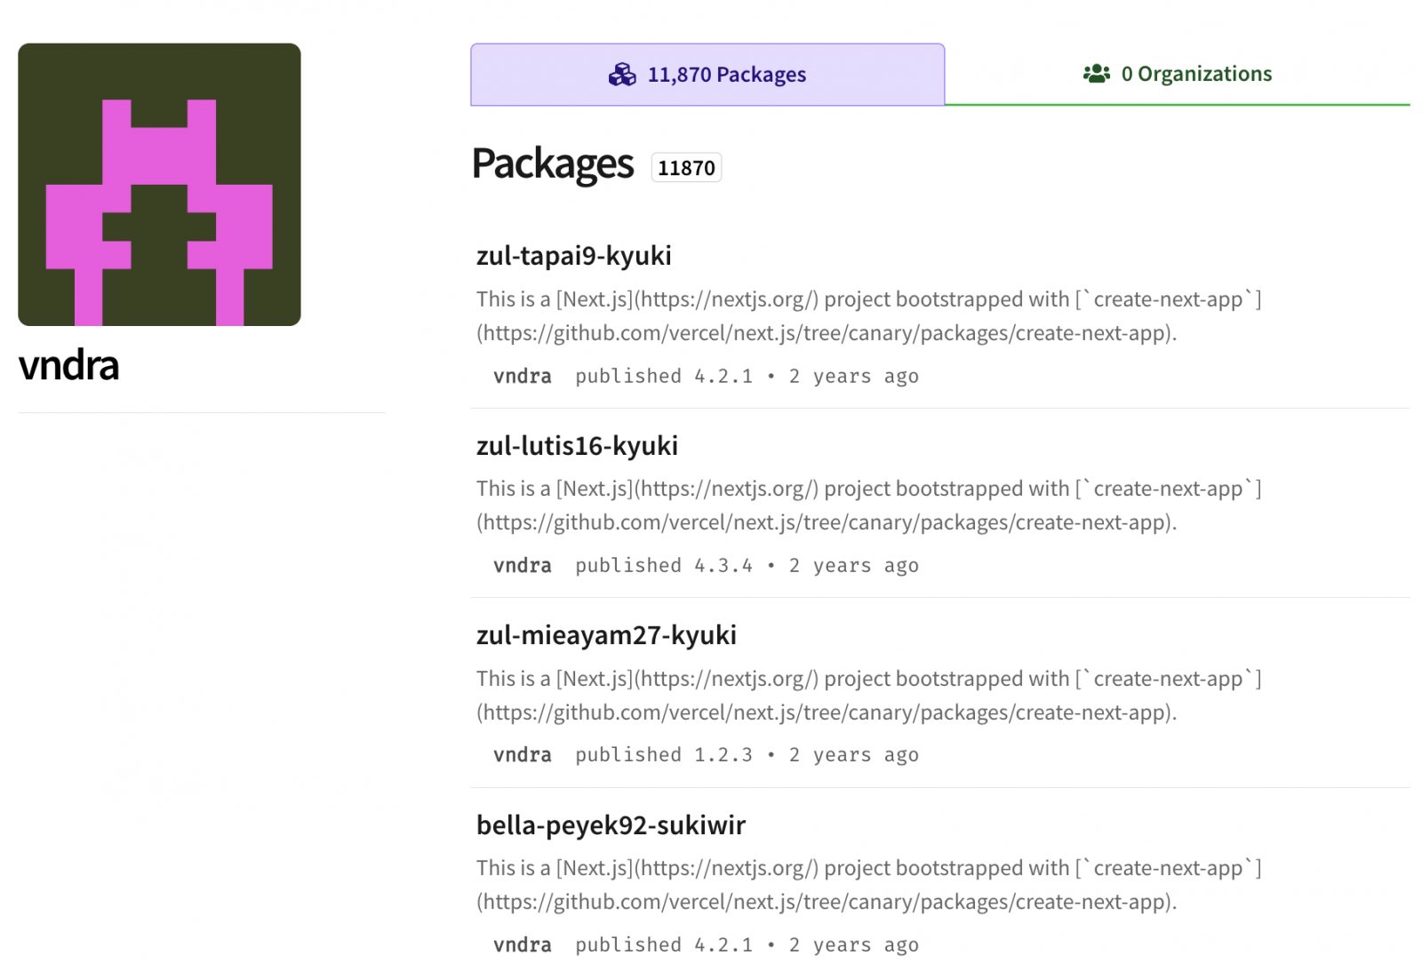Viewport: 1422px width, 971px height.
Task: Click vndra's pink pixel avatar image
Action: 159,185
